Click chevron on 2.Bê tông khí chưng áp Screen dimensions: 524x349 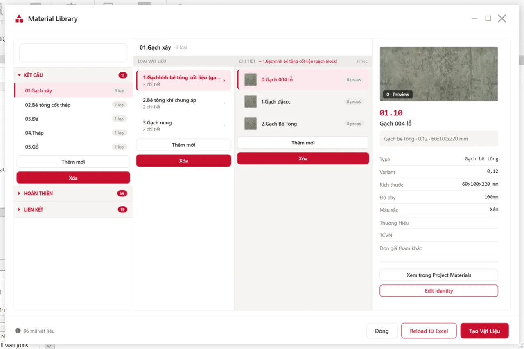[x=224, y=103]
